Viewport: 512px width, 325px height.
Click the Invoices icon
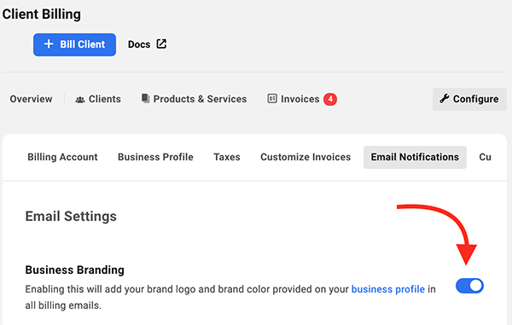(x=272, y=99)
